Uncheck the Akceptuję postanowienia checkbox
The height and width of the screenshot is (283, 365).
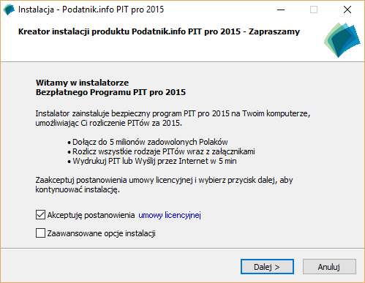[40, 215]
